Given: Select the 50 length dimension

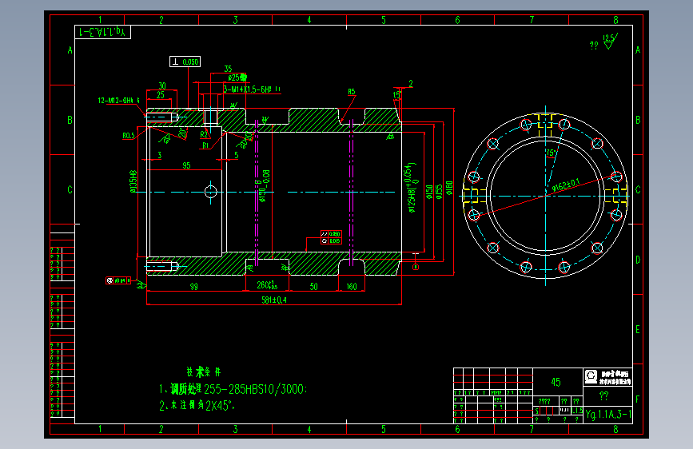Looking at the screenshot, I should click(313, 286).
